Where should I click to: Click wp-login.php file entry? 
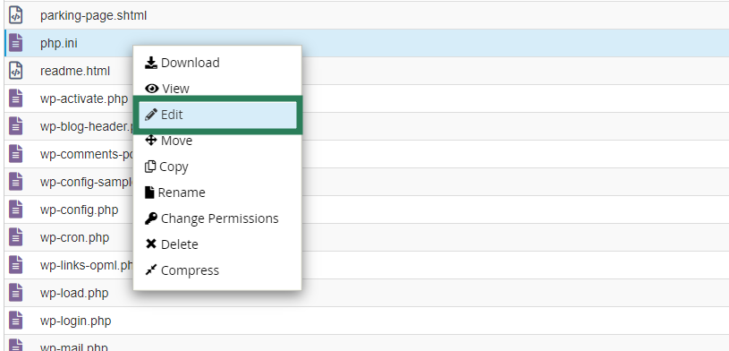[76, 321]
